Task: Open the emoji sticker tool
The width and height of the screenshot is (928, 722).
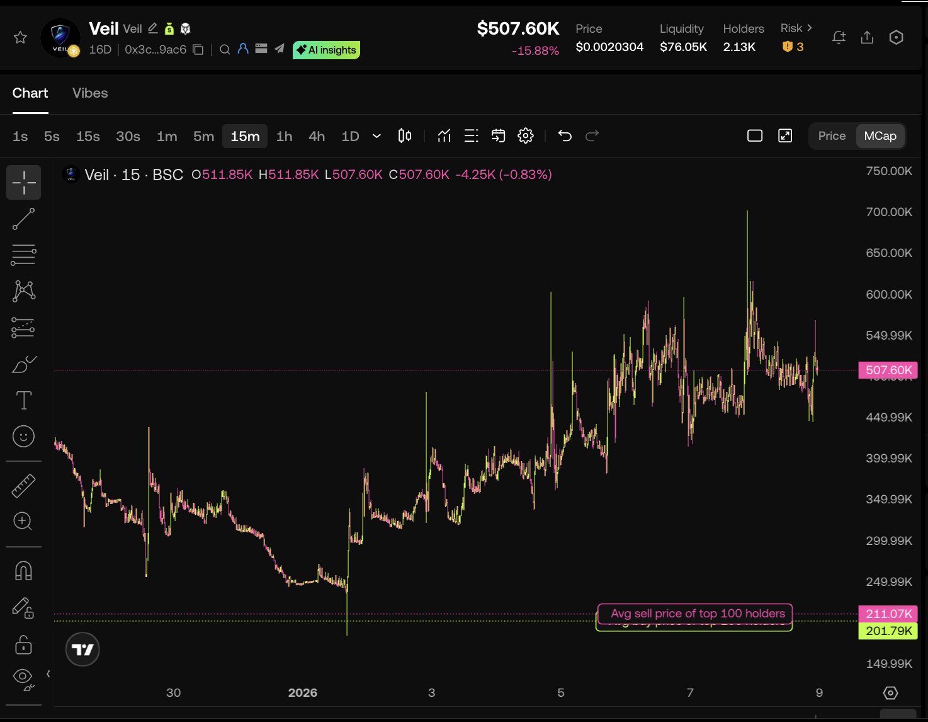Action: pyautogui.click(x=24, y=436)
